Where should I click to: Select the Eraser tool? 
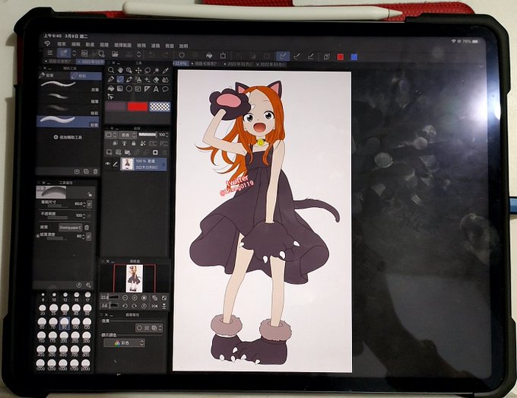pos(157,80)
